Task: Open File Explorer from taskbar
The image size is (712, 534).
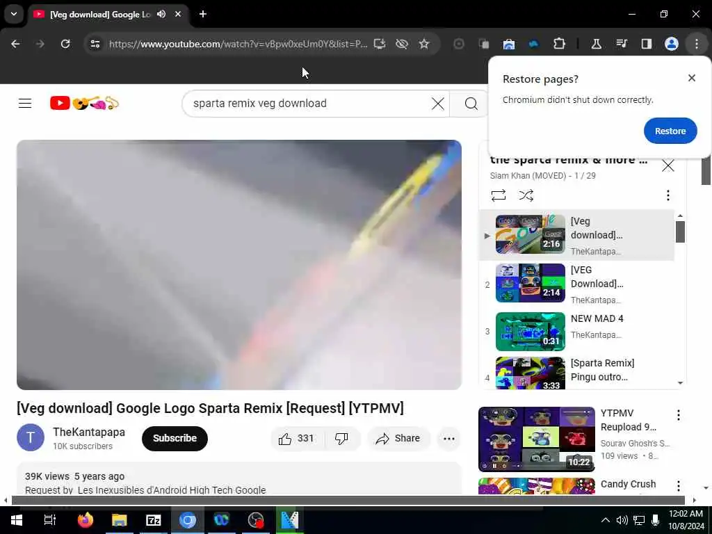Action: pyautogui.click(x=120, y=520)
